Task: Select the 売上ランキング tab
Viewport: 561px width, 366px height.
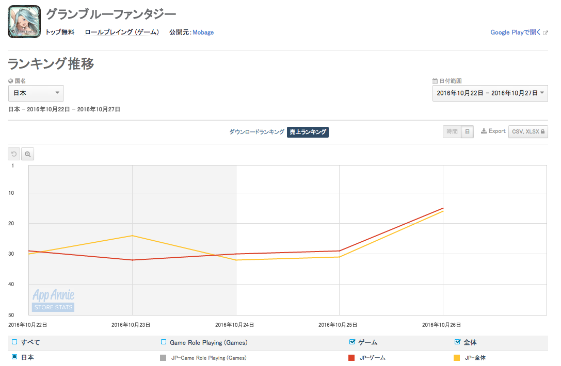Action: 308,132
